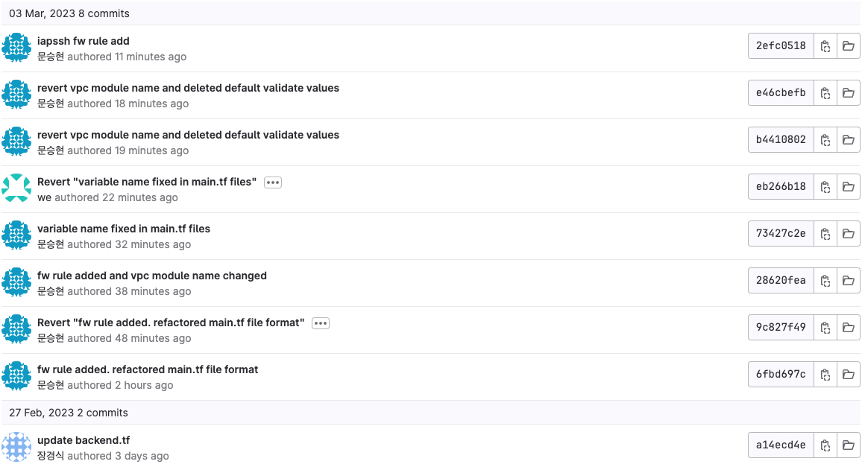
Task: Expand description of Revert "variable name fixed" commit
Action: (272, 182)
